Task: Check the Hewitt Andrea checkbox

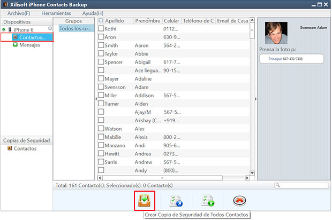Action: (x=101, y=153)
